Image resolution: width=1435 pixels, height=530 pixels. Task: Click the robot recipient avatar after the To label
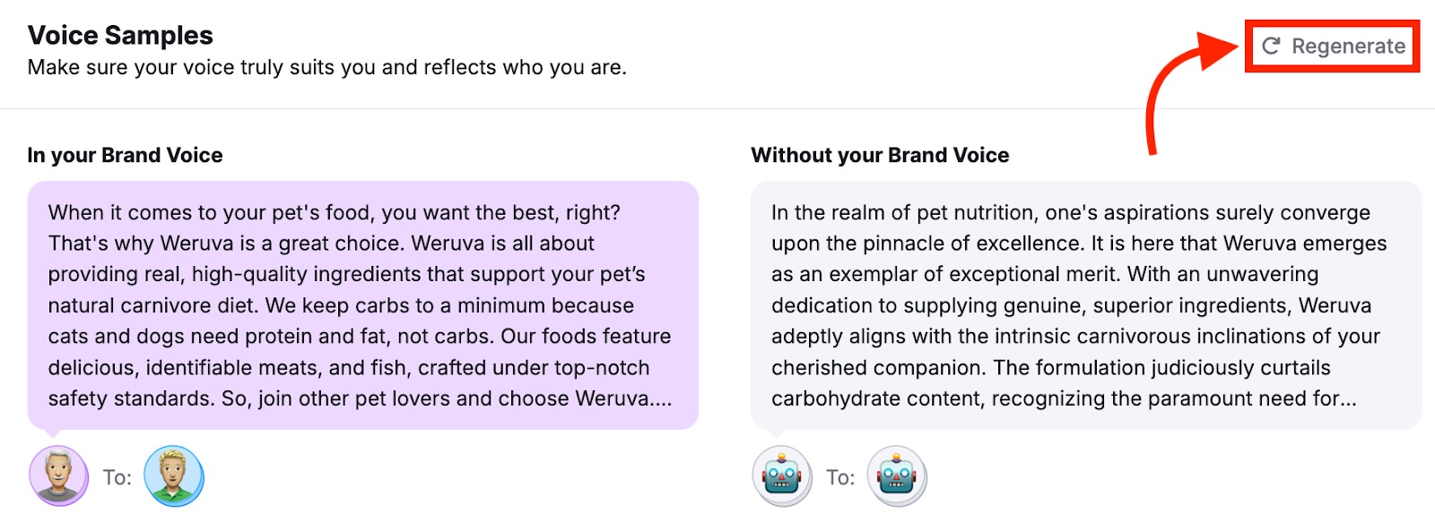(898, 476)
